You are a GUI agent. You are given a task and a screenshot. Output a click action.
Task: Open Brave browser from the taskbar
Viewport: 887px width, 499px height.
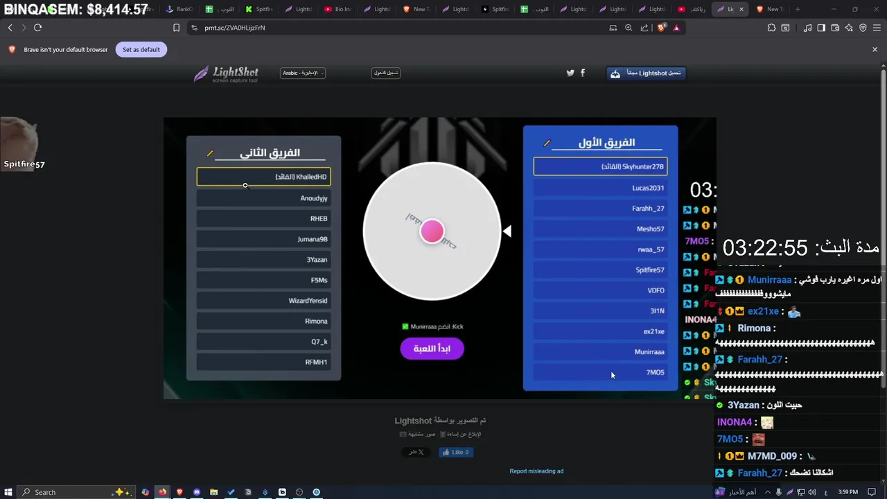pyautogui.click(x=179, y=492)
